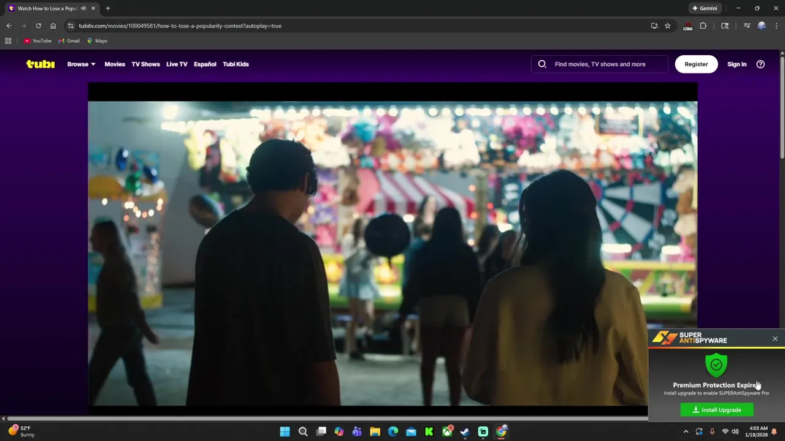The image size is (785, 441).
Task: Click the Tubi logo
Action: click(x=40, y=64)
